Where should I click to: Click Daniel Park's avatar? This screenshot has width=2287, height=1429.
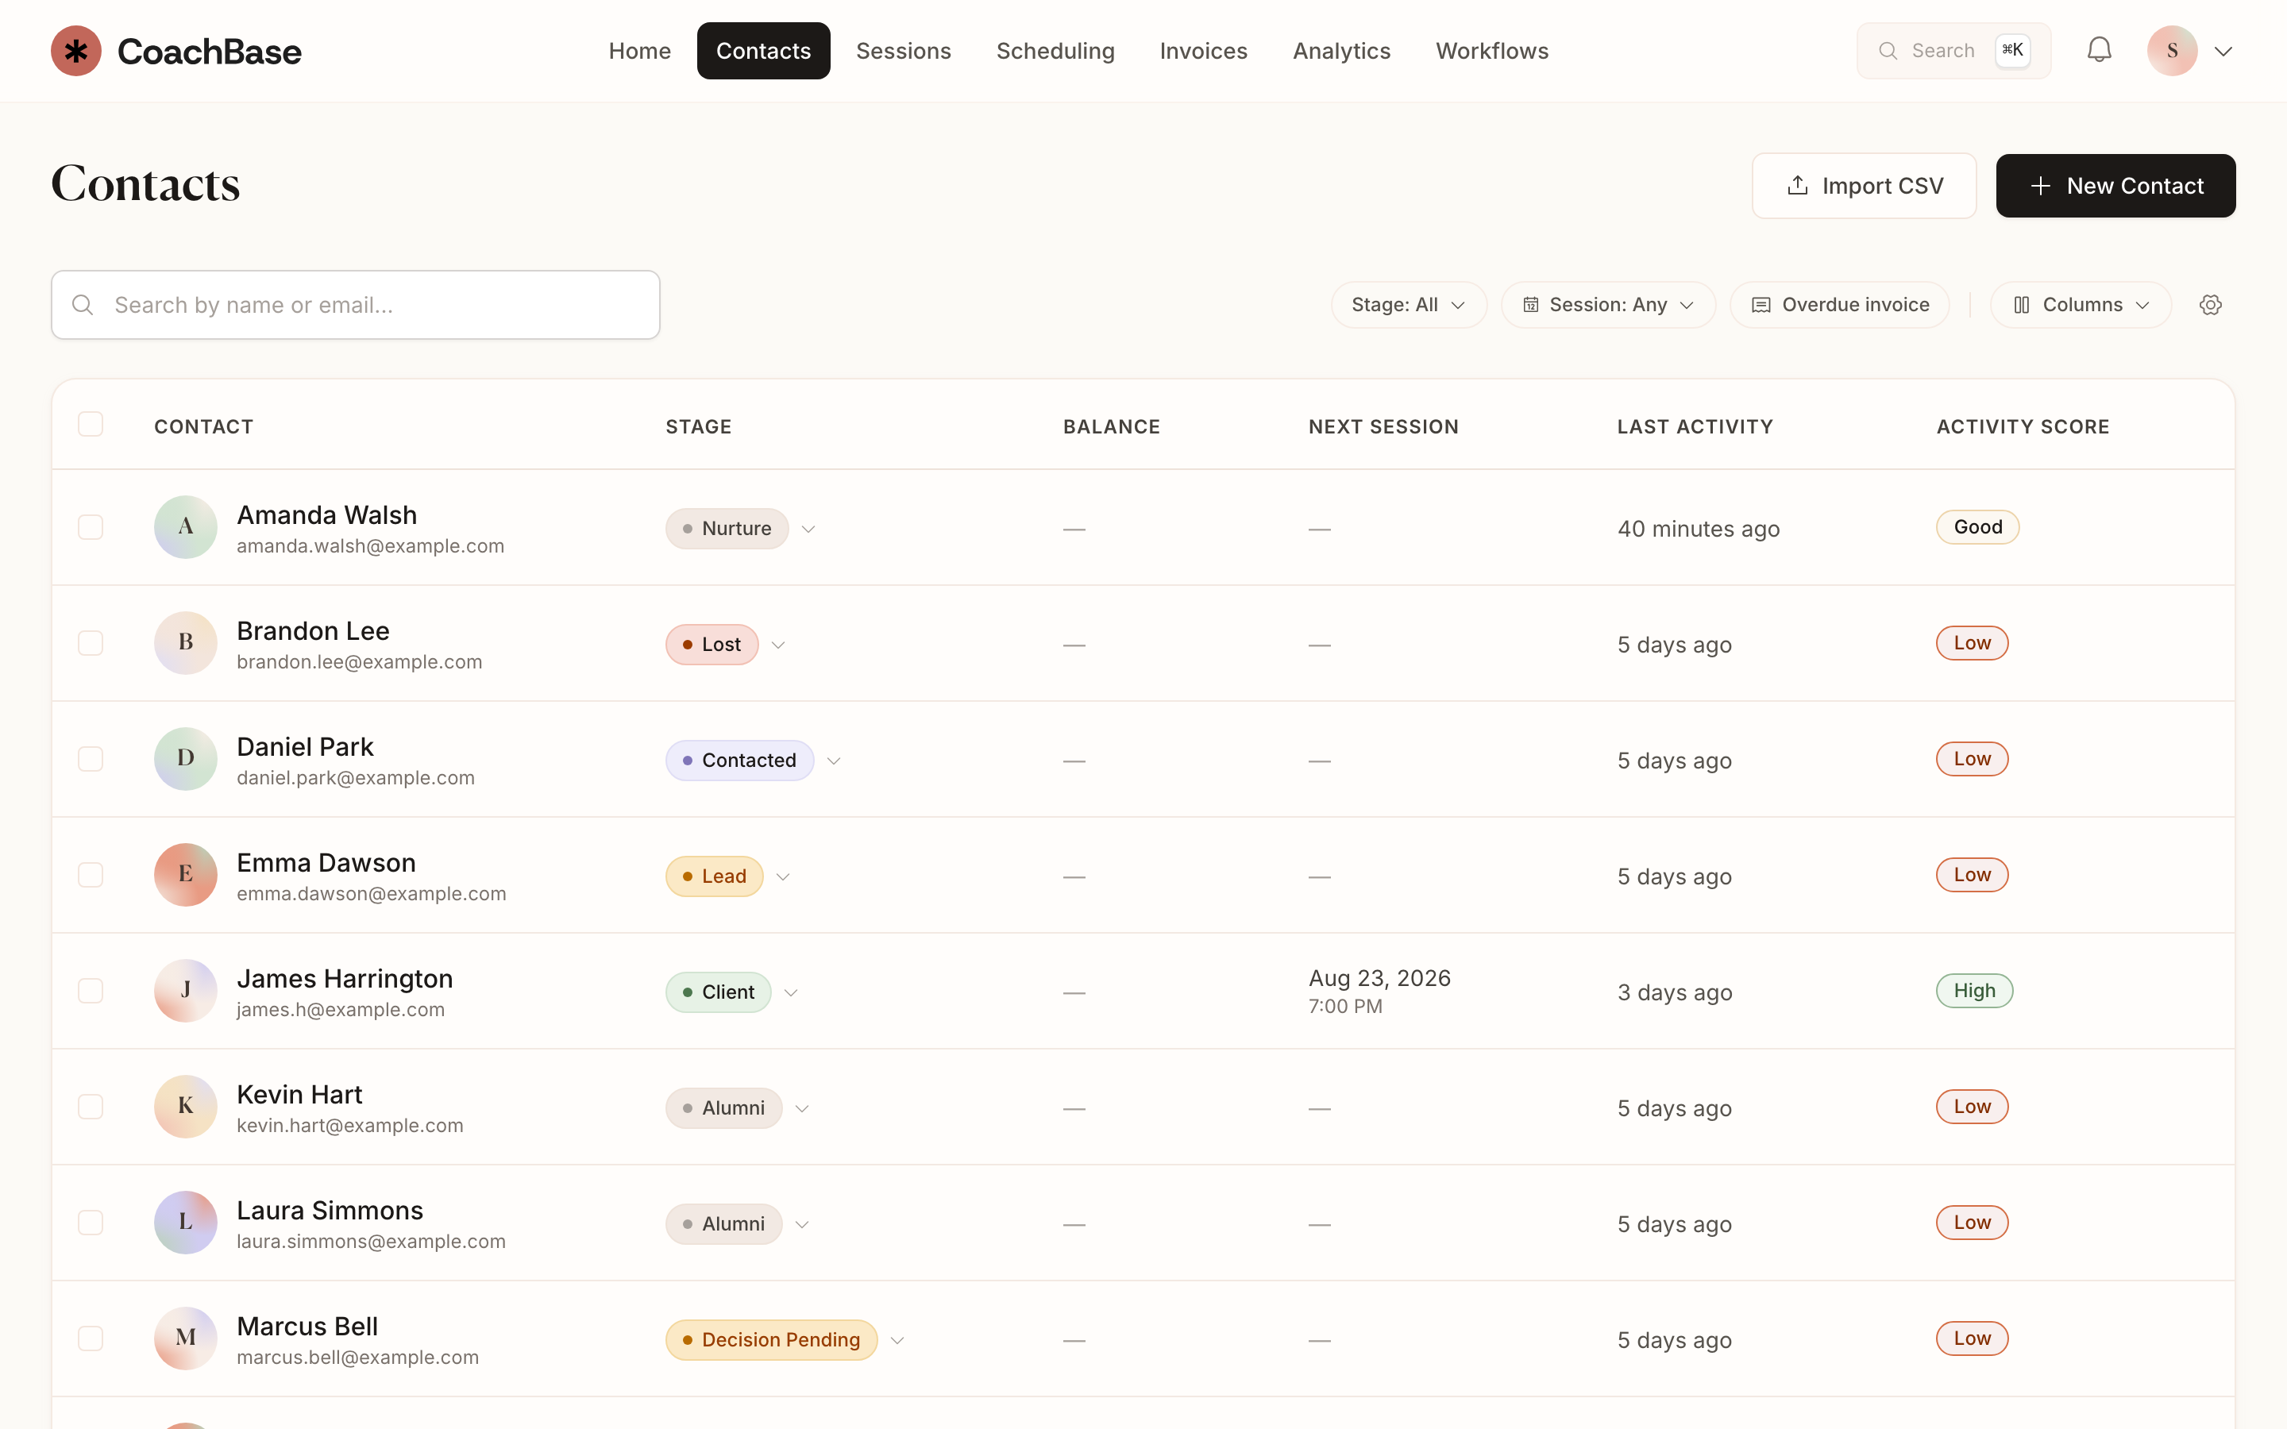click(186, 759)
